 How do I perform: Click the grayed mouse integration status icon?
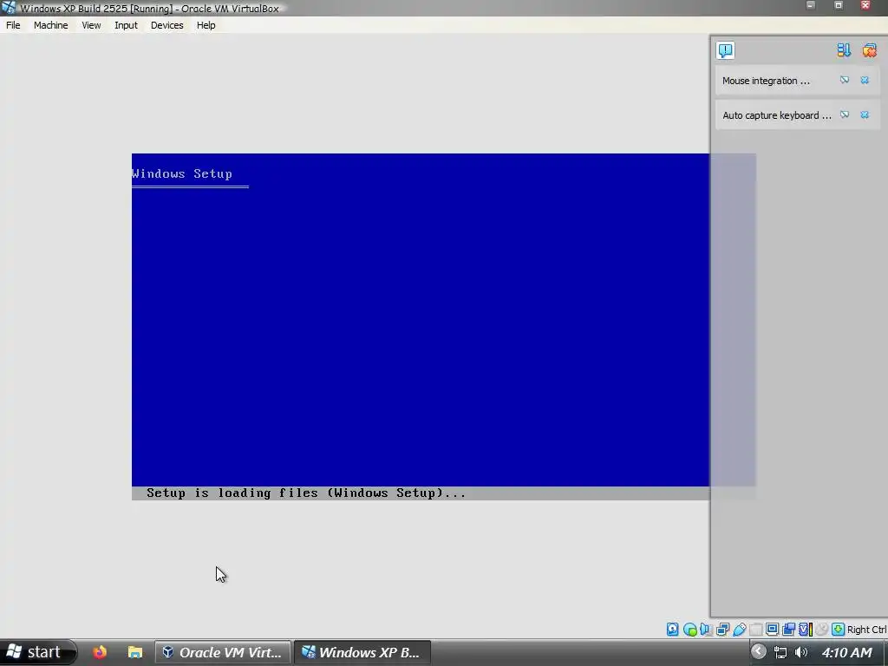tap(821, 630)
